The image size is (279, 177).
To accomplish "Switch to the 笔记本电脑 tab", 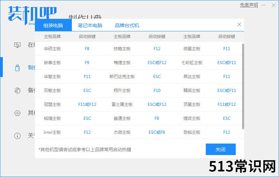I will (90, 25).
